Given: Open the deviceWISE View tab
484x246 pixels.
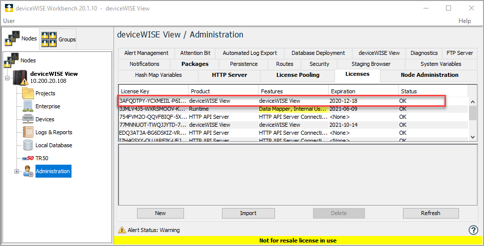Looking at the screenshot, I should click(x=379, y=53).
